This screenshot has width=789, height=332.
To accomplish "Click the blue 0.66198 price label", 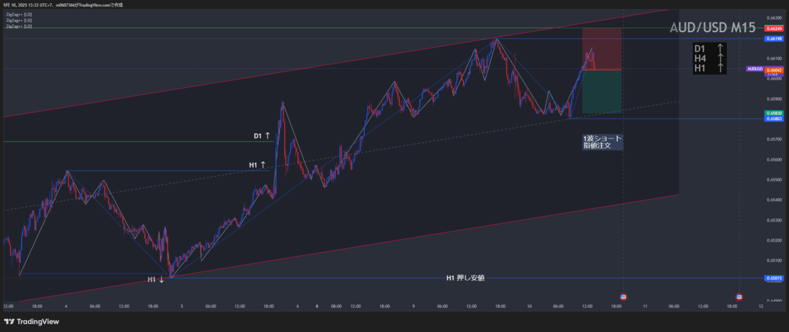I will pyautogui.click(x=773, y=39).
